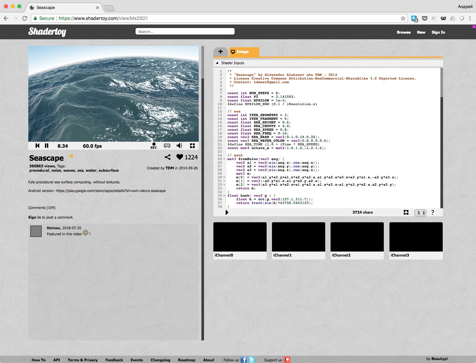Bookmark page with star icon
Image resolution: width=476 pixels, height=363 pixels.
point(403,18)
